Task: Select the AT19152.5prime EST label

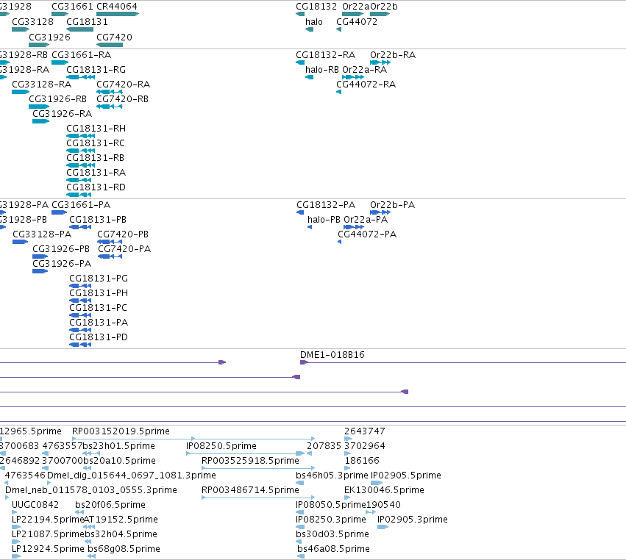Action: tap(121, 520)
